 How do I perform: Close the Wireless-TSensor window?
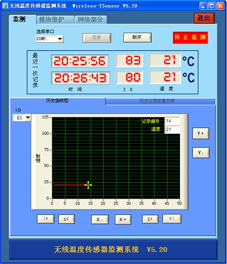[x=221, y=6]
